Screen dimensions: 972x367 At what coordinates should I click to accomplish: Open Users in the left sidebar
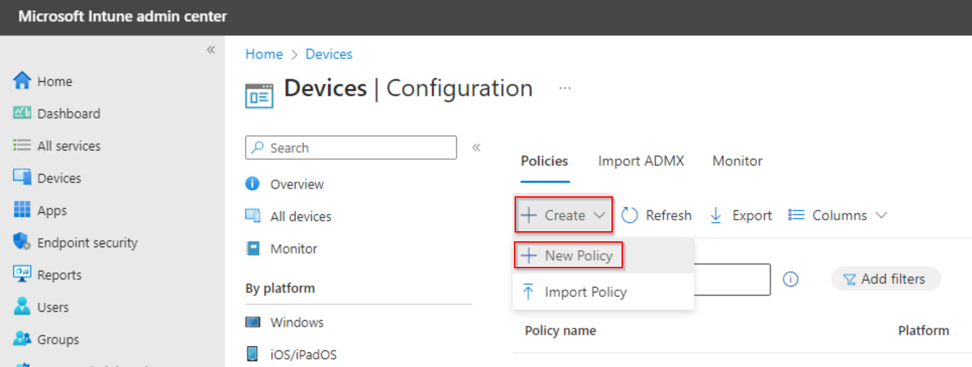pyautogui.click(x=42, y=307)
